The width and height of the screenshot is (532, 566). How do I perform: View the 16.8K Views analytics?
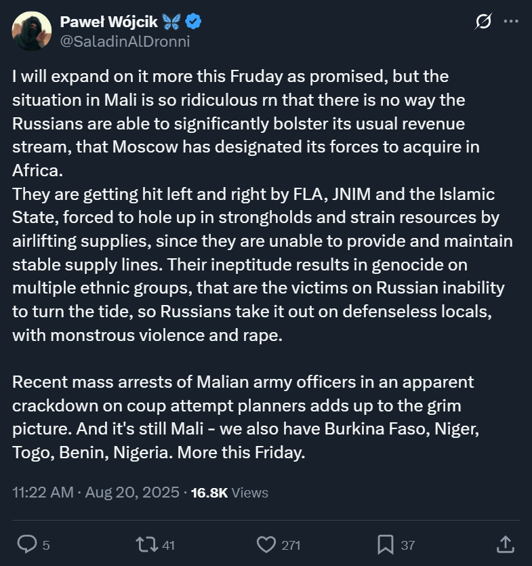230,493
